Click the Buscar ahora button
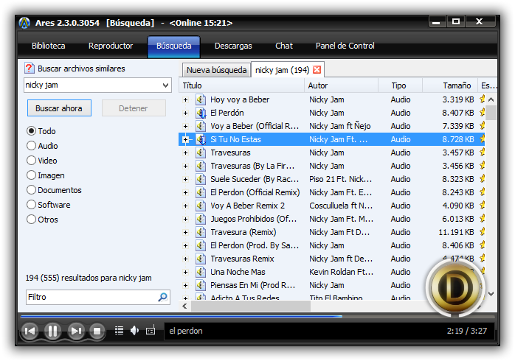The width and height of the screenshot is (515, 361). click(59, 108)
